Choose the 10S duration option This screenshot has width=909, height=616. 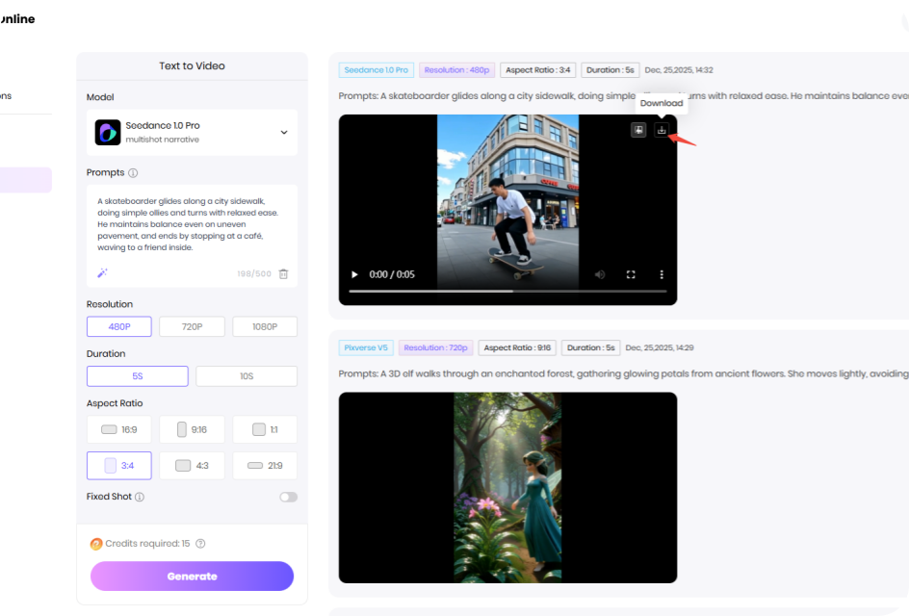click(x=247, y=376)
